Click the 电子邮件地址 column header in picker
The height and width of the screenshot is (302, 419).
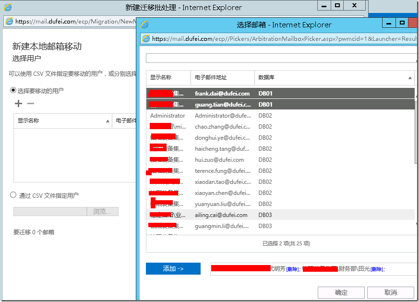pyautogui.click(x=223, y=78)
